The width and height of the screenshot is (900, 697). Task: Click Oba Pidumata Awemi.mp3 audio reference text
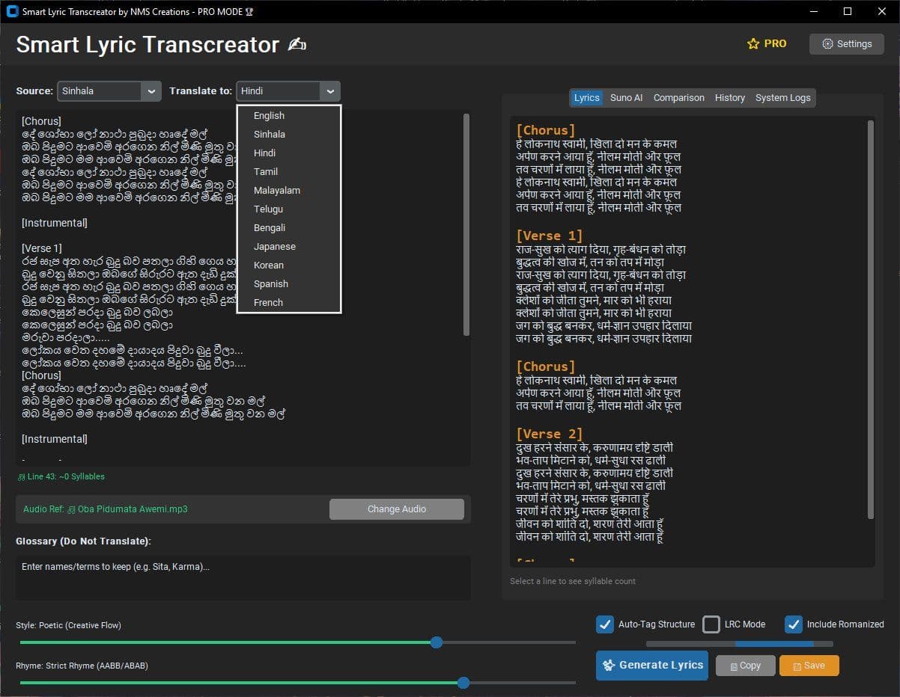[133, 509]
